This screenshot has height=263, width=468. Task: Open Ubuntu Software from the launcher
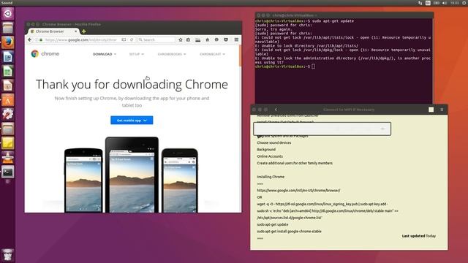coord(8,100)
